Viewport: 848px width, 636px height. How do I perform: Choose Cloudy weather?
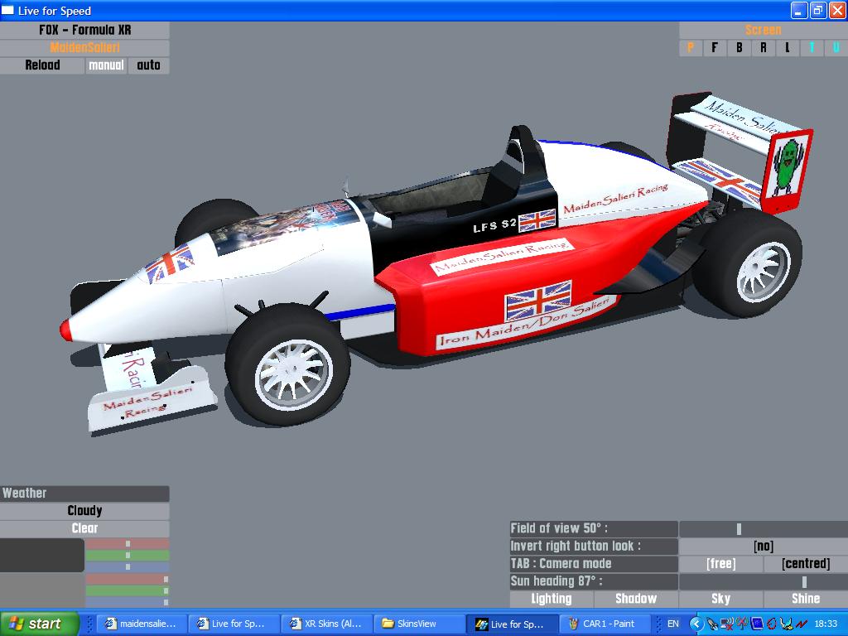click(x=85, y=510)
